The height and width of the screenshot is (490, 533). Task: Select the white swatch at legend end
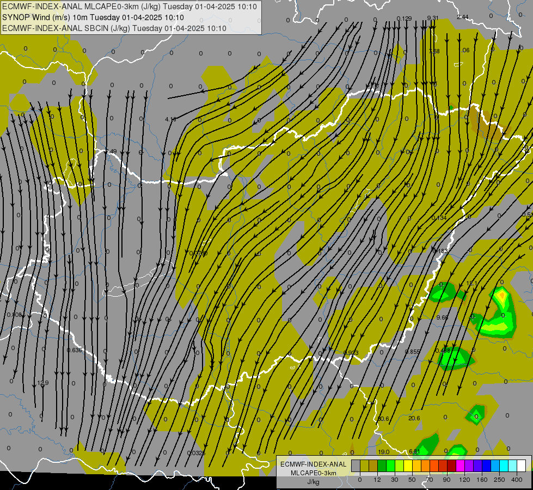pos(522,466)
